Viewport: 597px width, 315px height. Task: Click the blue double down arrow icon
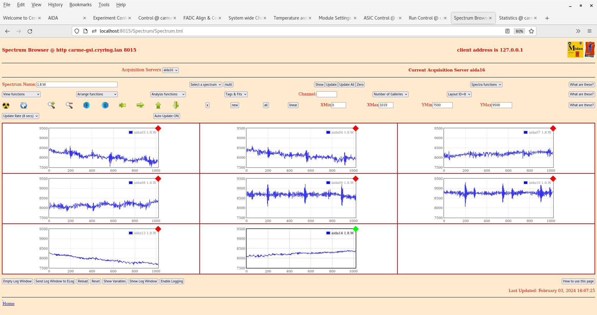coord(86,105)
